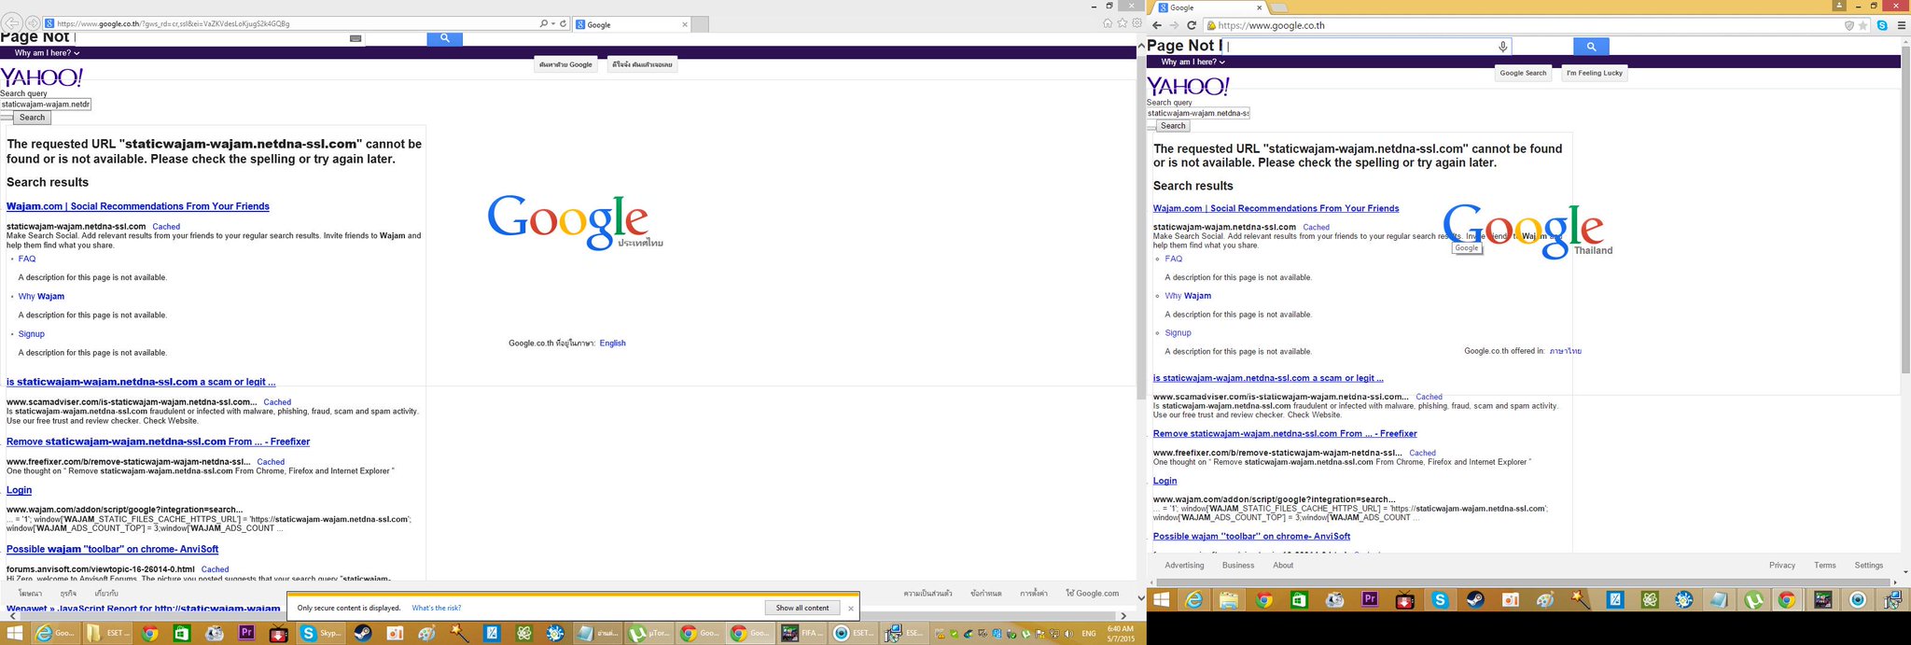Click the back arrow in Chrome window

click(1157, 25)
